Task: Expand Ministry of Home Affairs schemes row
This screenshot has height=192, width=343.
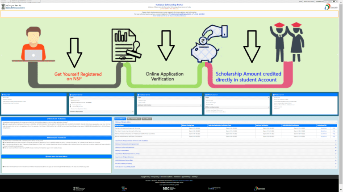Action: click(226, 160)
